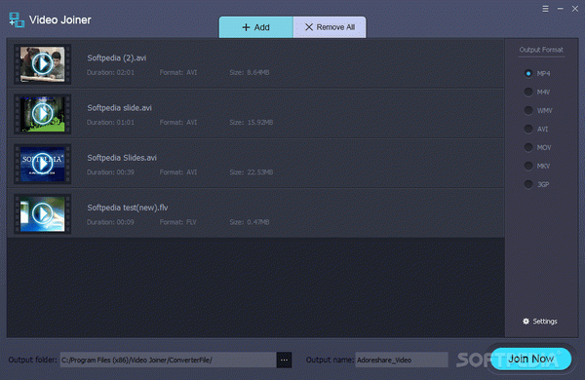
Task: Click the Add button
Action: point(255,27)
